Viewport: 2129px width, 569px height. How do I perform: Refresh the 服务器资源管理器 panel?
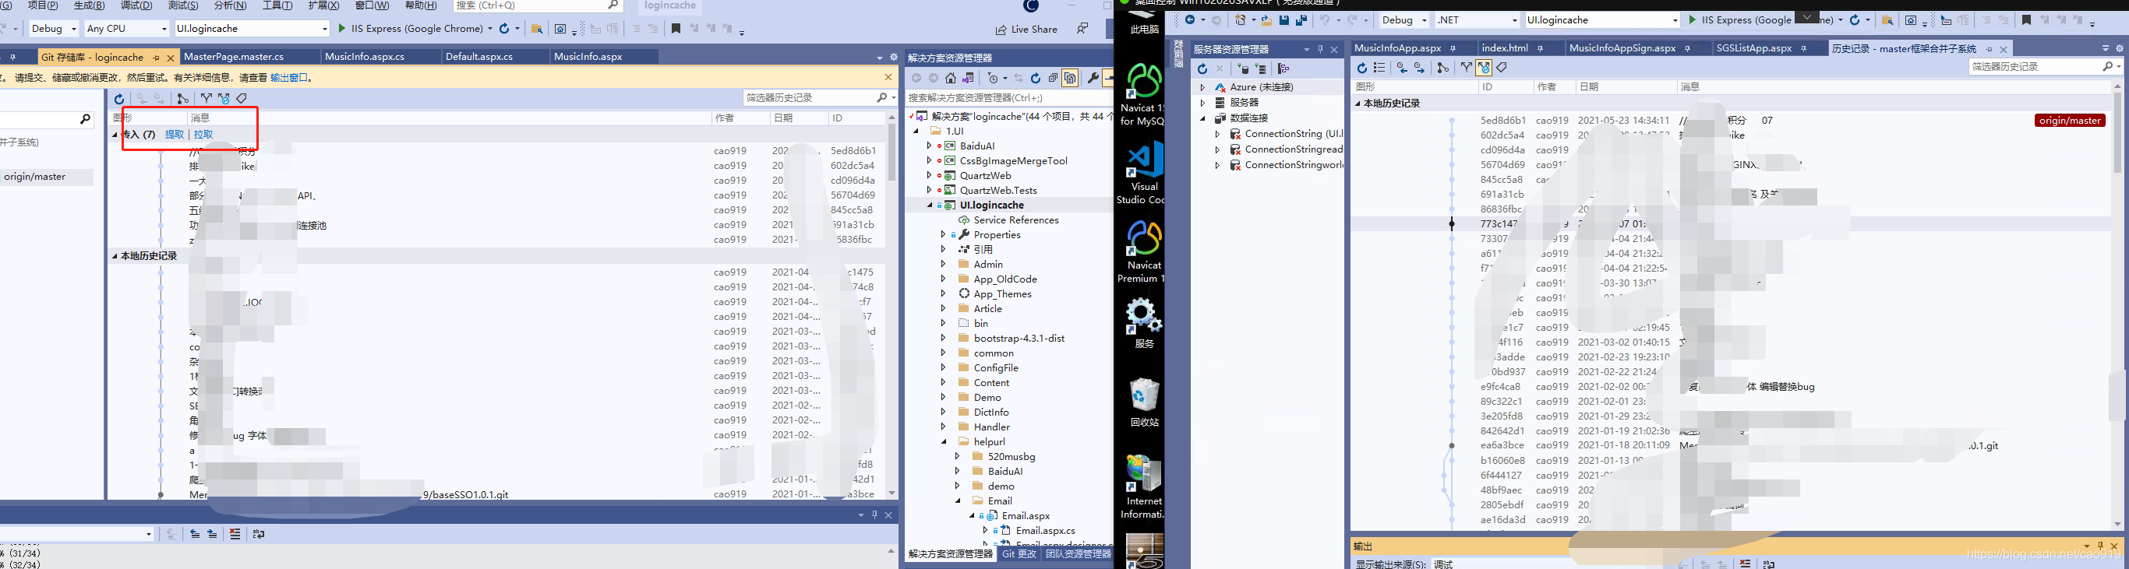(1202, 68)
